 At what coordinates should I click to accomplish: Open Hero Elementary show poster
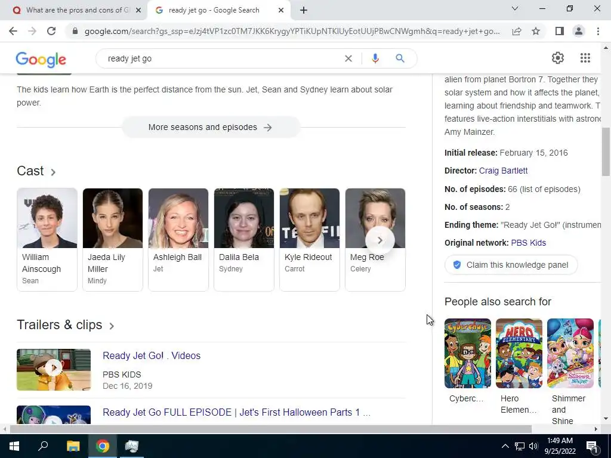[519, 353]
